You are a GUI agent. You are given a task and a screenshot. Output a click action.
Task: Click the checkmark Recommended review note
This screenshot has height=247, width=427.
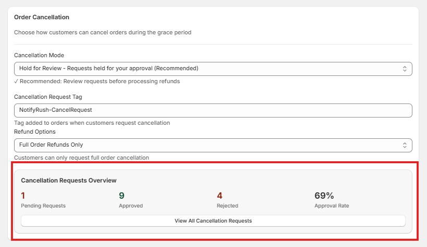pyautogui.click(x=97, y=81)
